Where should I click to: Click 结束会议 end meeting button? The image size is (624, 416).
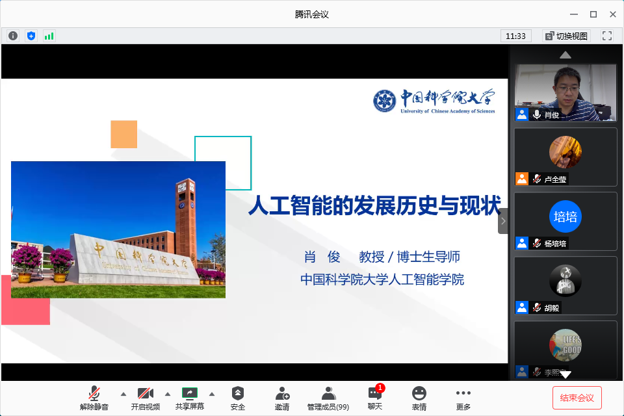pyautogui.click(x=577, y=398)
